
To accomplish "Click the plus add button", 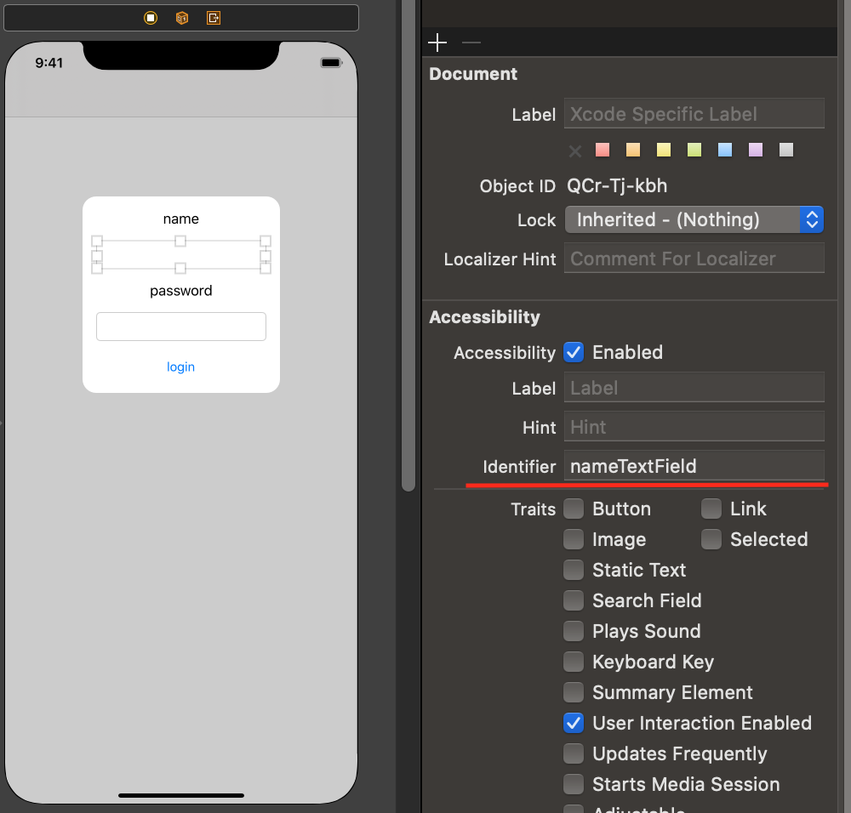I will click(x=437, y=43).
